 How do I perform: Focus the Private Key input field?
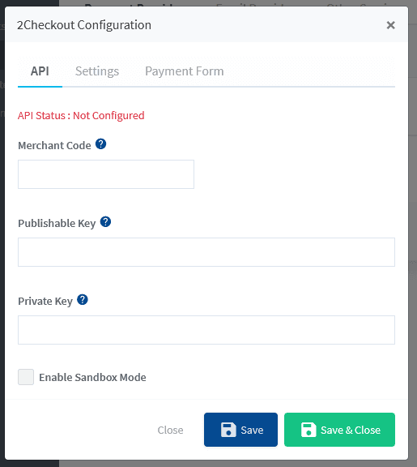coord(206,330)
